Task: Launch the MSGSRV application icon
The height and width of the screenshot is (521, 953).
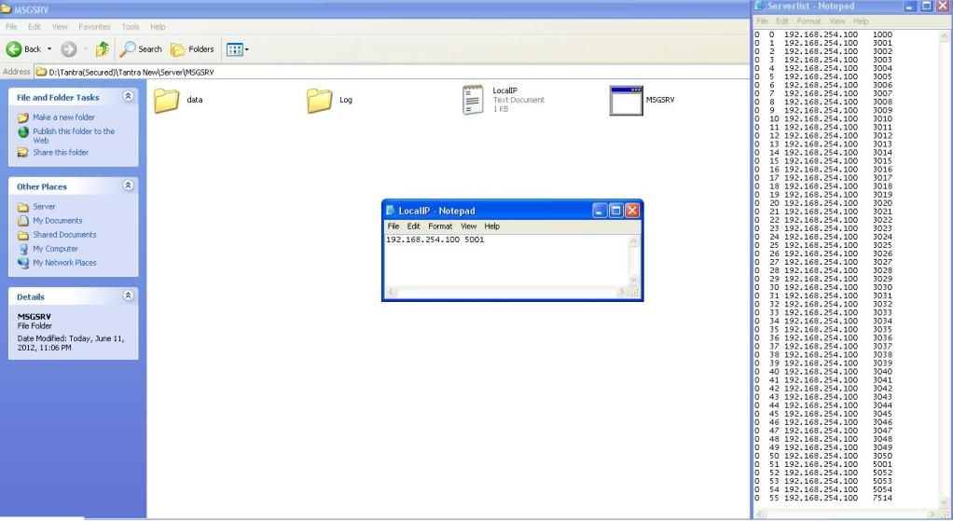Action: pyautogui.click(x=626, y=100)
